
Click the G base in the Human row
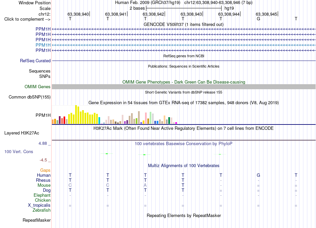click(x=258, y=175)
